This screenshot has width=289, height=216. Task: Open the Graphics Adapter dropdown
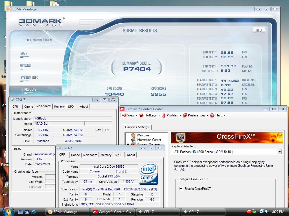pos(280,152)
